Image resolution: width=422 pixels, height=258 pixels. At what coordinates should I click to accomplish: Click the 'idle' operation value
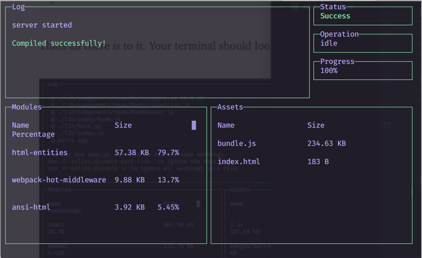(x=329, y=43)
